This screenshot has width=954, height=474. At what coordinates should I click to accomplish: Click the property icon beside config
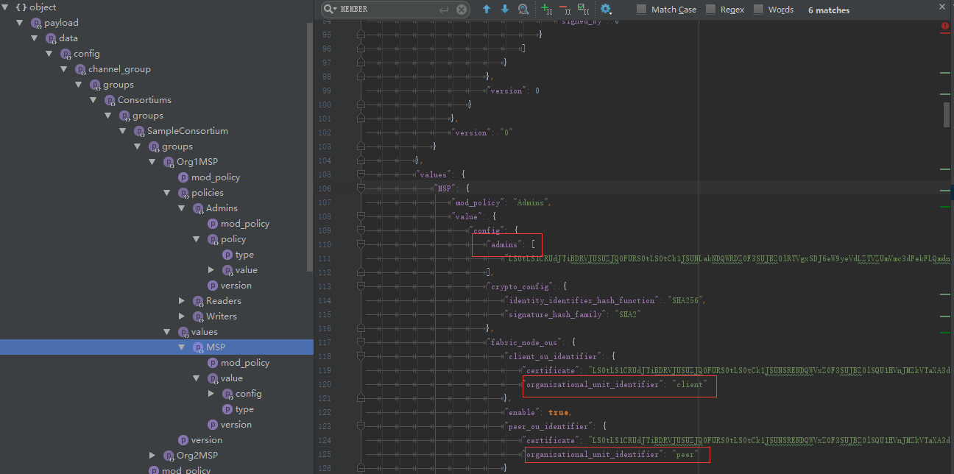[x=66, y=54]
